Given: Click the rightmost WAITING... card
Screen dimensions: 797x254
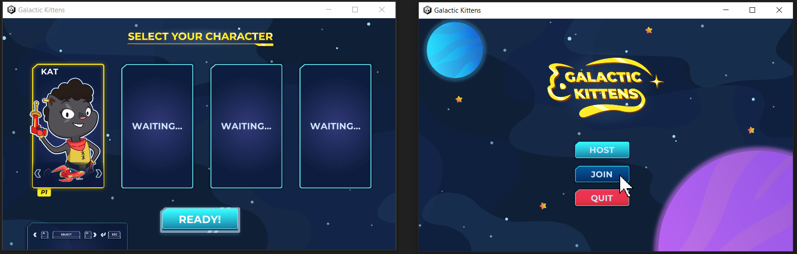Looking at the screenshot, I should (335, 126).
